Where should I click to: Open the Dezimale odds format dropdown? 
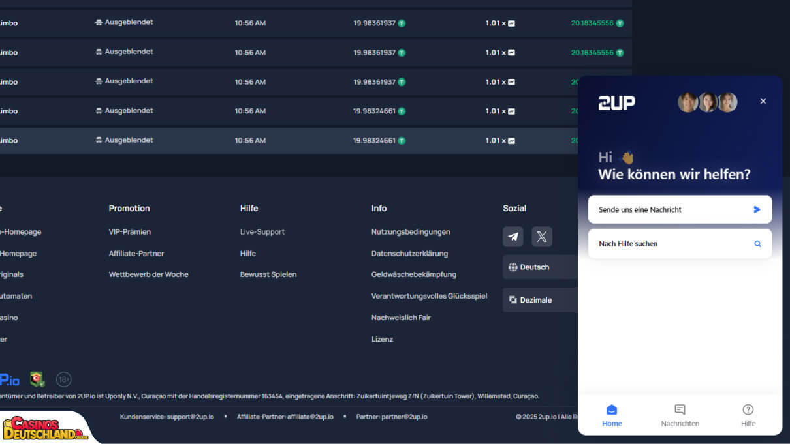540,300
